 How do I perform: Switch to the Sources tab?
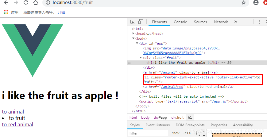point(200,22)
